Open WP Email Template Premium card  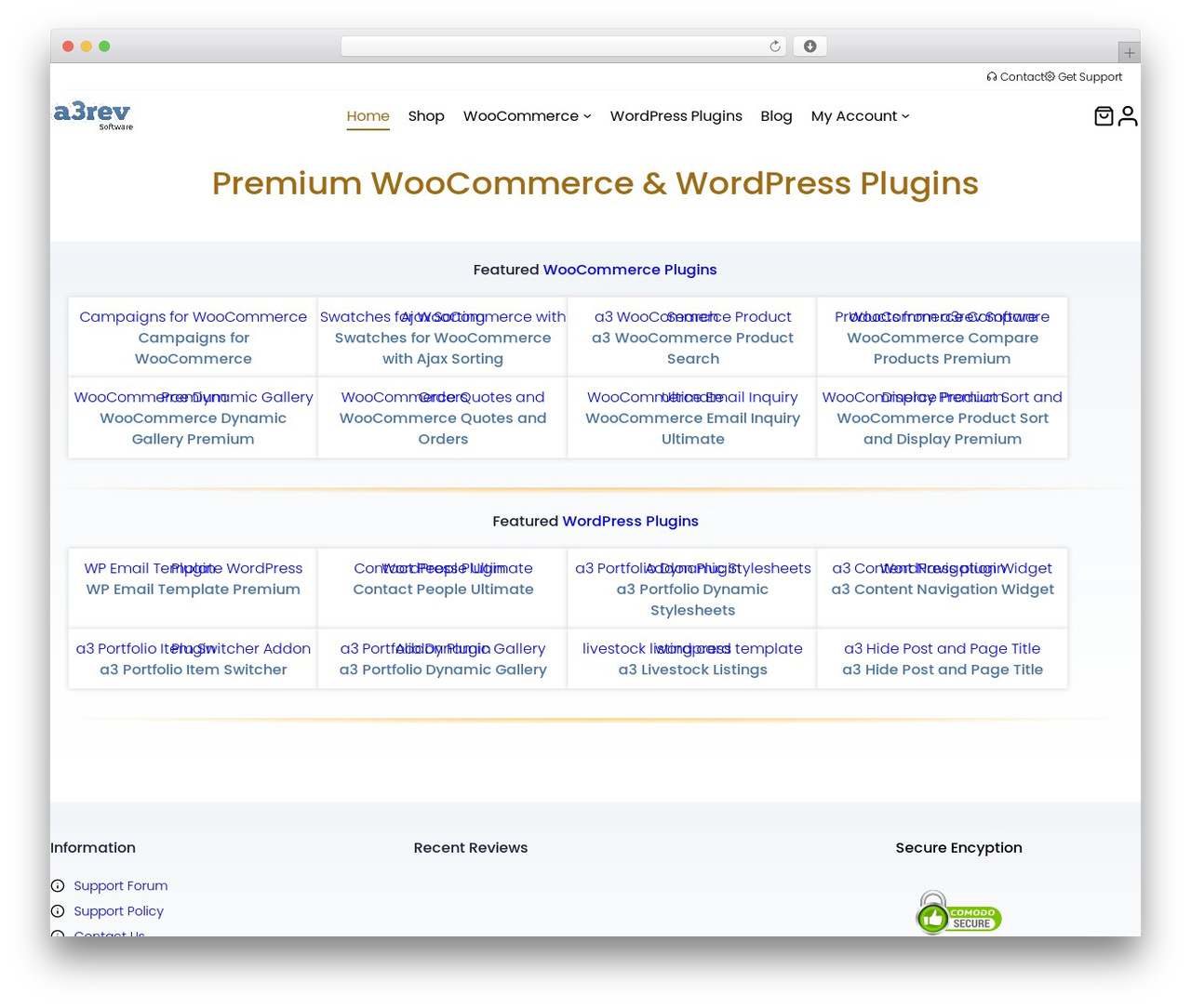click(193, 589)
